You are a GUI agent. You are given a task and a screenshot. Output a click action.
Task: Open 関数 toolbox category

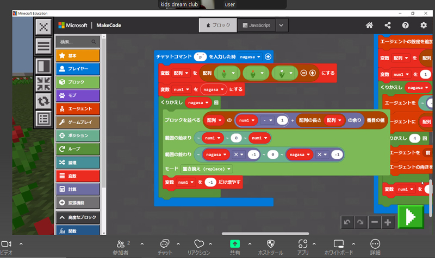click(x=78, y=230)
